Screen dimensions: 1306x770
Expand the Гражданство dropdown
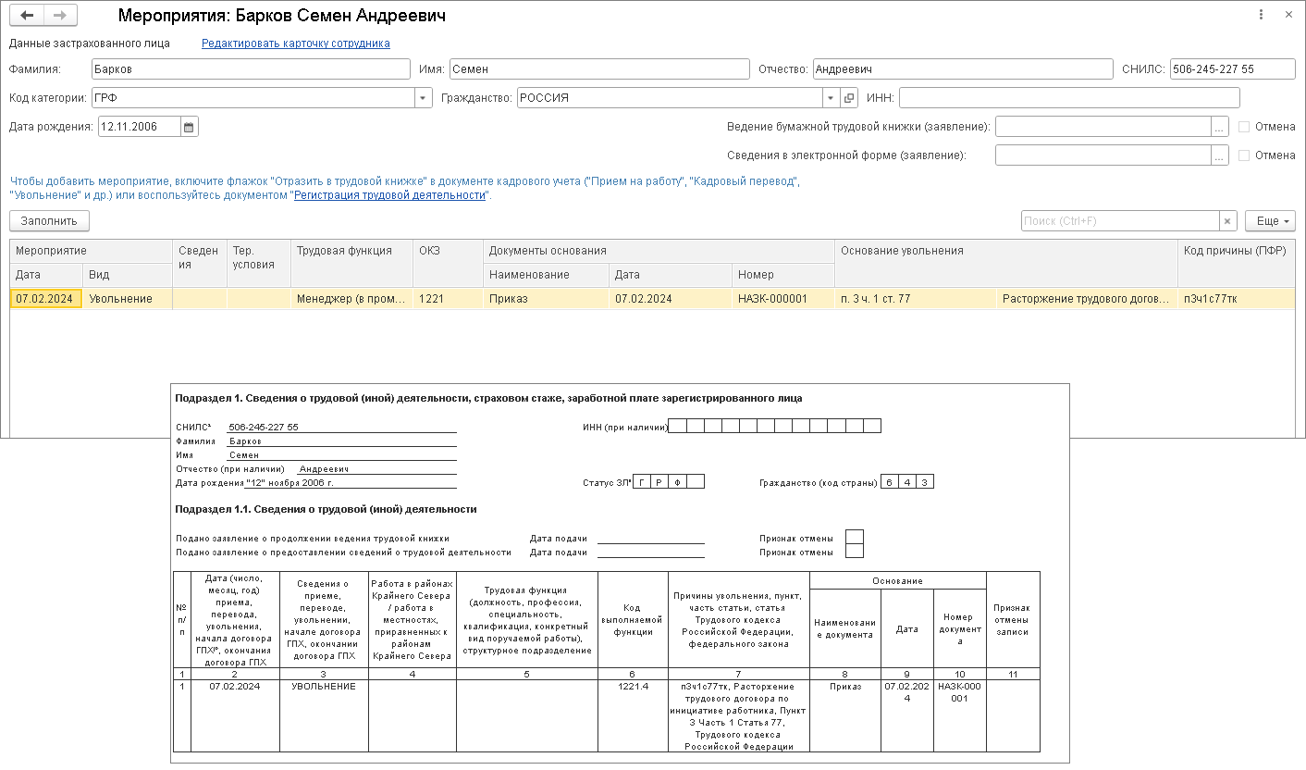coord(832,98)
